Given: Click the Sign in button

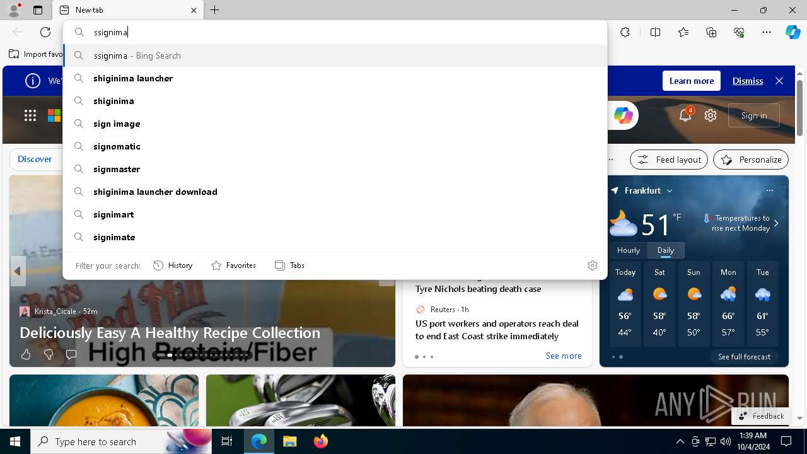Looking at the screenshot, I should click(754, 115).
